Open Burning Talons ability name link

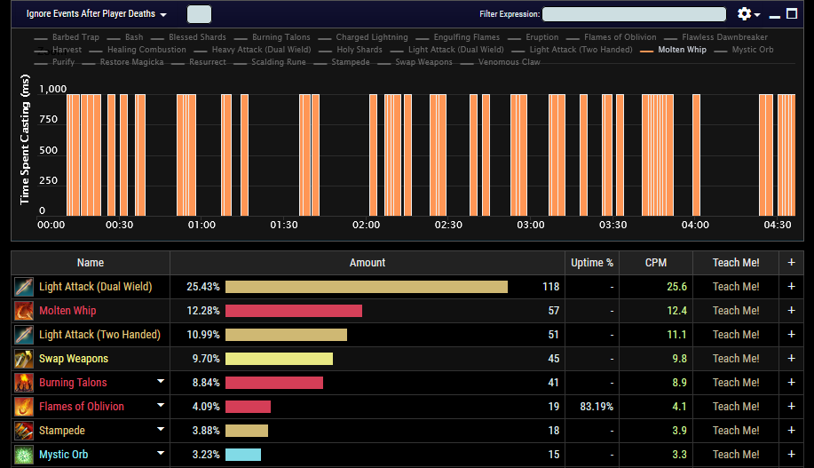point(73,382)
